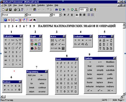Open the Evaluation palette button

point(16,20)
